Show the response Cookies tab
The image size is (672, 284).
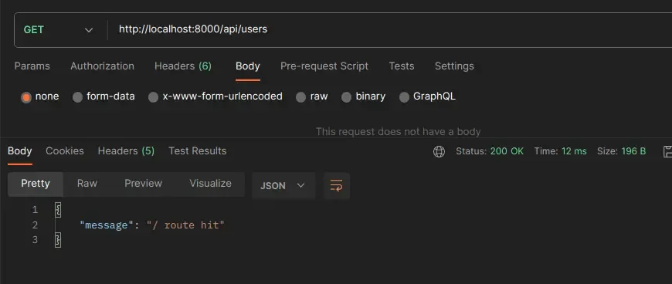[x=65, y=150]
